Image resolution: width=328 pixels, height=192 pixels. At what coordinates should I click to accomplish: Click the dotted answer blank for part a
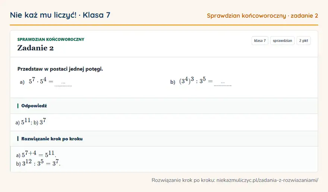pos(63,84)
